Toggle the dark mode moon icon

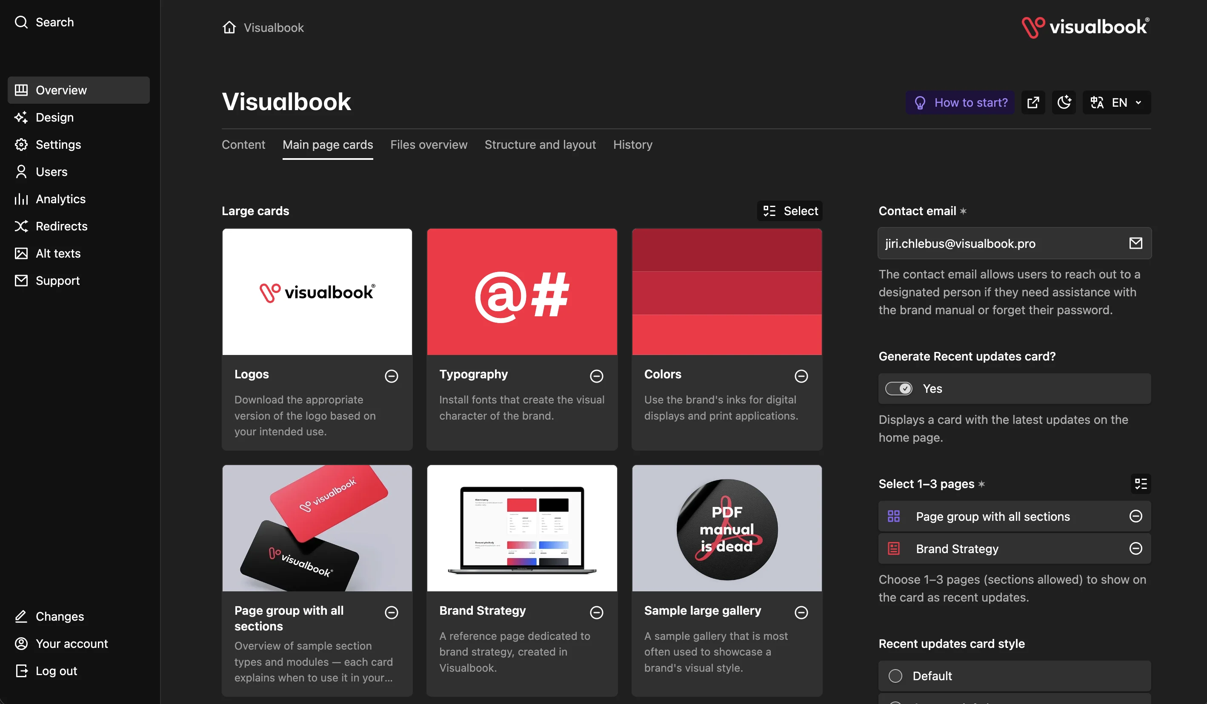(x=1064, y=102)
